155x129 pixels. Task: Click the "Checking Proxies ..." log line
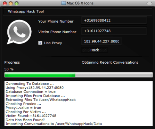point(23,104)
